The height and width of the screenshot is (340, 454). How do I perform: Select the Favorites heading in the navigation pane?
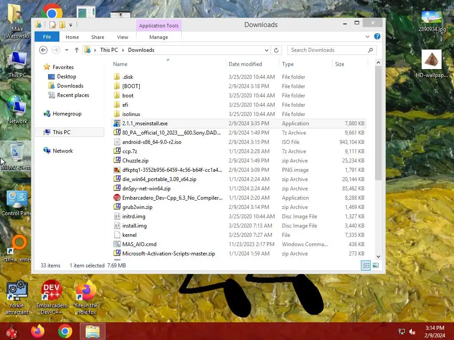pos(63,67)
